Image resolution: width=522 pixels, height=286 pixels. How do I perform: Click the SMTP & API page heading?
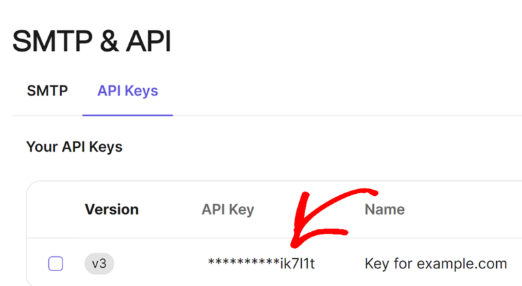92,42
